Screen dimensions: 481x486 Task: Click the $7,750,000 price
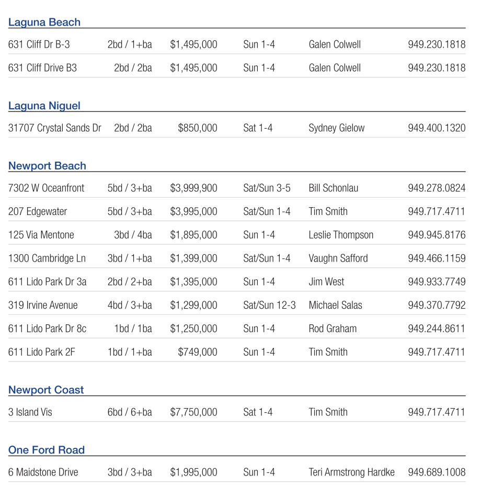[193, 412]
